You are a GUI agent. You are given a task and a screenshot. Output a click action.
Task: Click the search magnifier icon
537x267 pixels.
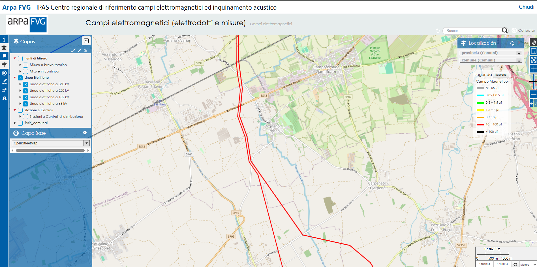(504, 30)
